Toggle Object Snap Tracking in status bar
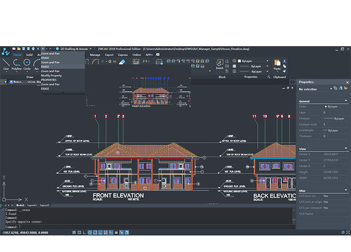The width and height of the screenshot is (351, 252). (x=100, y=233)
